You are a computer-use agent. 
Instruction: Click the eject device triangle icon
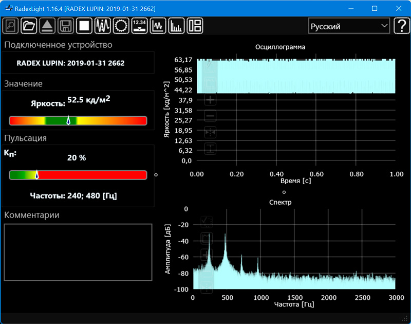pos(47,25)
